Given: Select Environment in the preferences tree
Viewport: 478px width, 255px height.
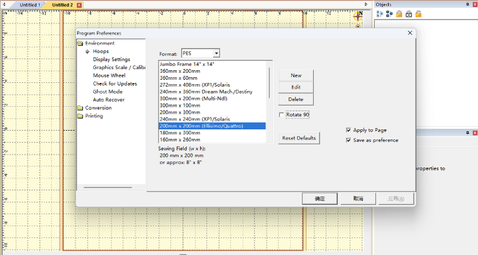Looking at the screenshot, I should tap(99, 43).
